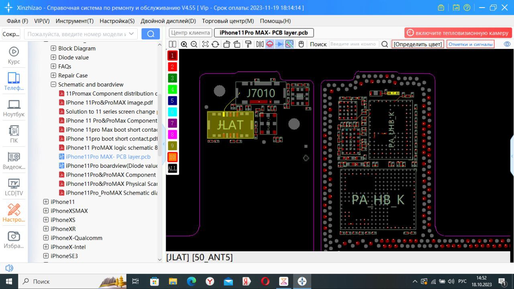Viewport: 514px width, 289px height.
Task: Open the Телеф... phone sidebar section
Action: point(14,81)
